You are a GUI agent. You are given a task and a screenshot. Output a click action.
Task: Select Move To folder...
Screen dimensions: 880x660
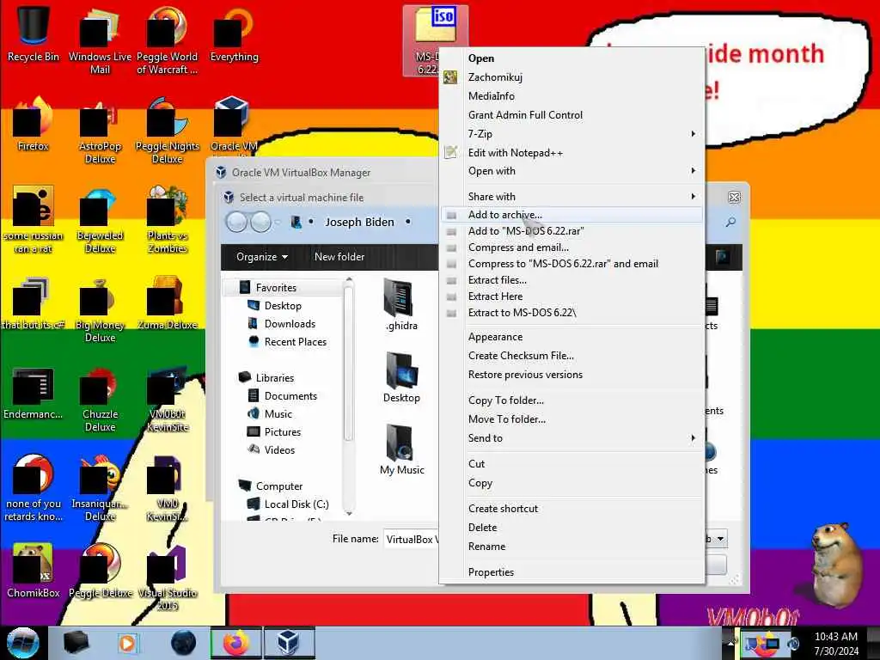(571, 419)
